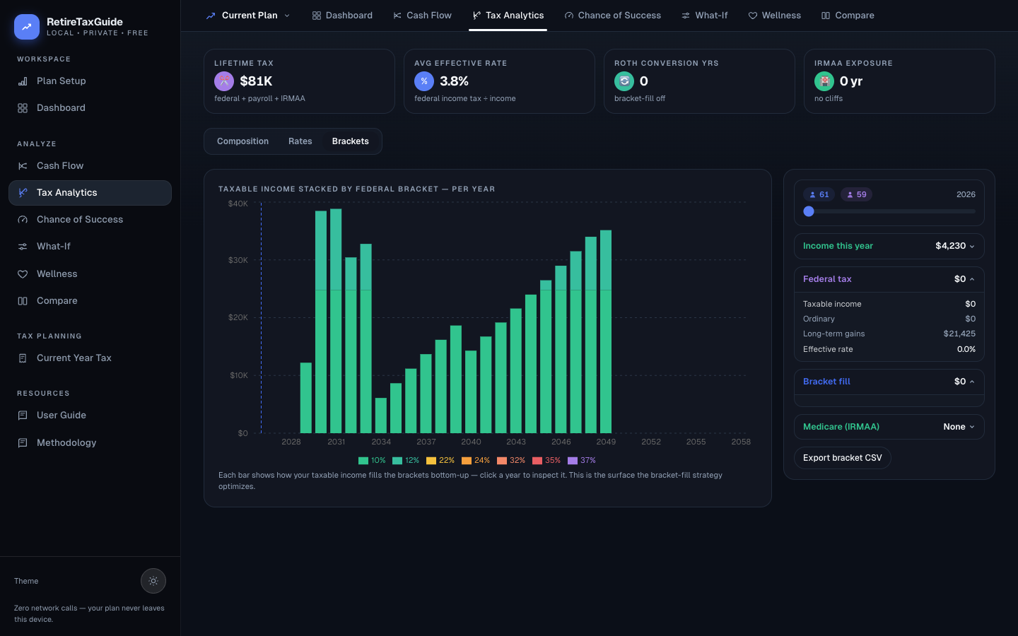
Task: Click the Plan Setup bar-chart icon
Action: coord(23,81)
